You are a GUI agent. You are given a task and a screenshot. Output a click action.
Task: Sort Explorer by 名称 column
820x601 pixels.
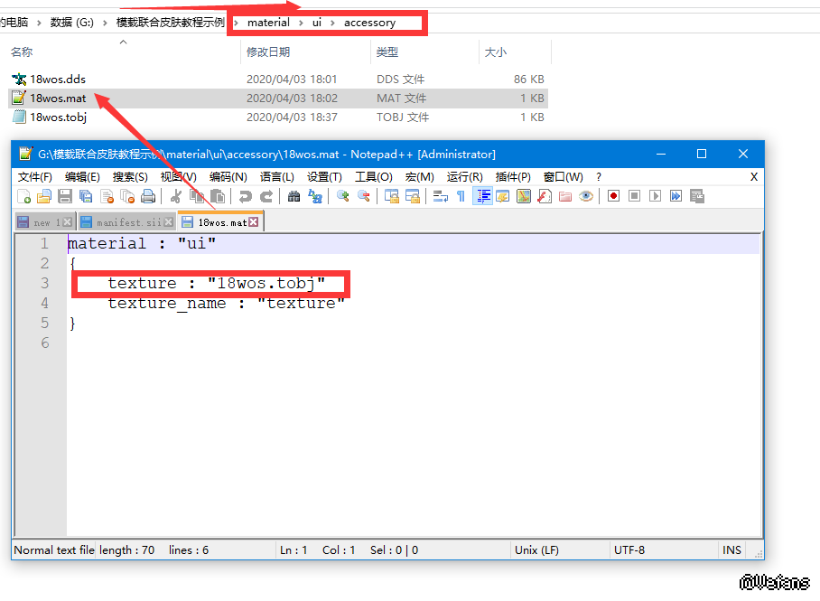(x=22, y=52)
